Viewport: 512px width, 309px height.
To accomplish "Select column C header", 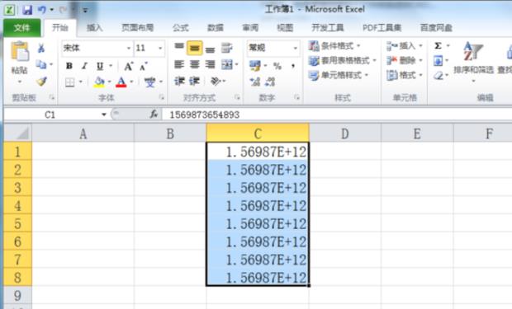I will coord(258,133).
